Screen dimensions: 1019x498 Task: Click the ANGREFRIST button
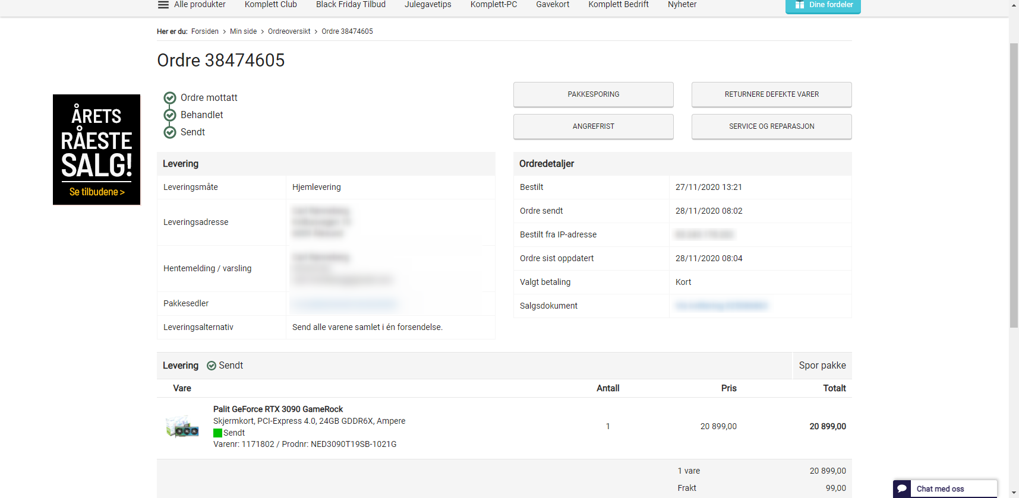pyautogui.click(x=594, y=126)
